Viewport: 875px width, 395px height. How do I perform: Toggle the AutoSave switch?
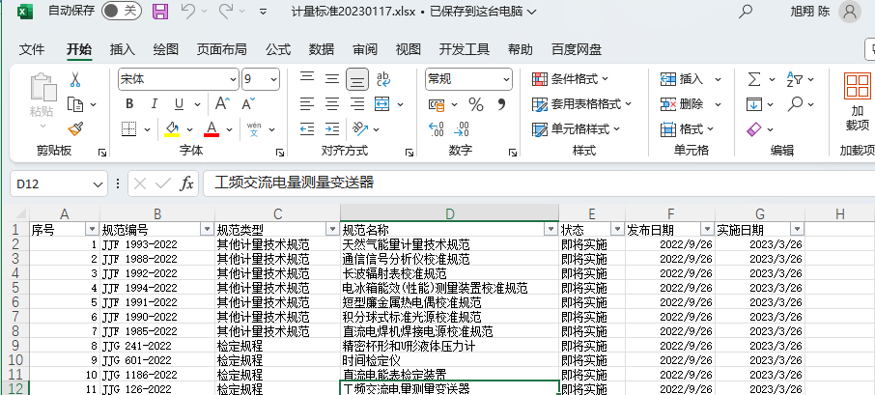(122, 12)
